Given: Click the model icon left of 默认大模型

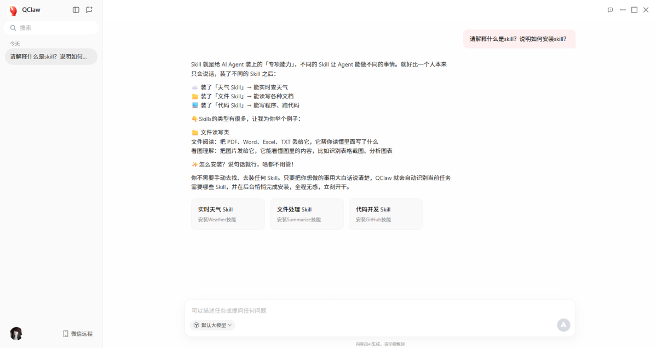Looking at the screenshot, I should pyautogui.click(x=196, y=325).
